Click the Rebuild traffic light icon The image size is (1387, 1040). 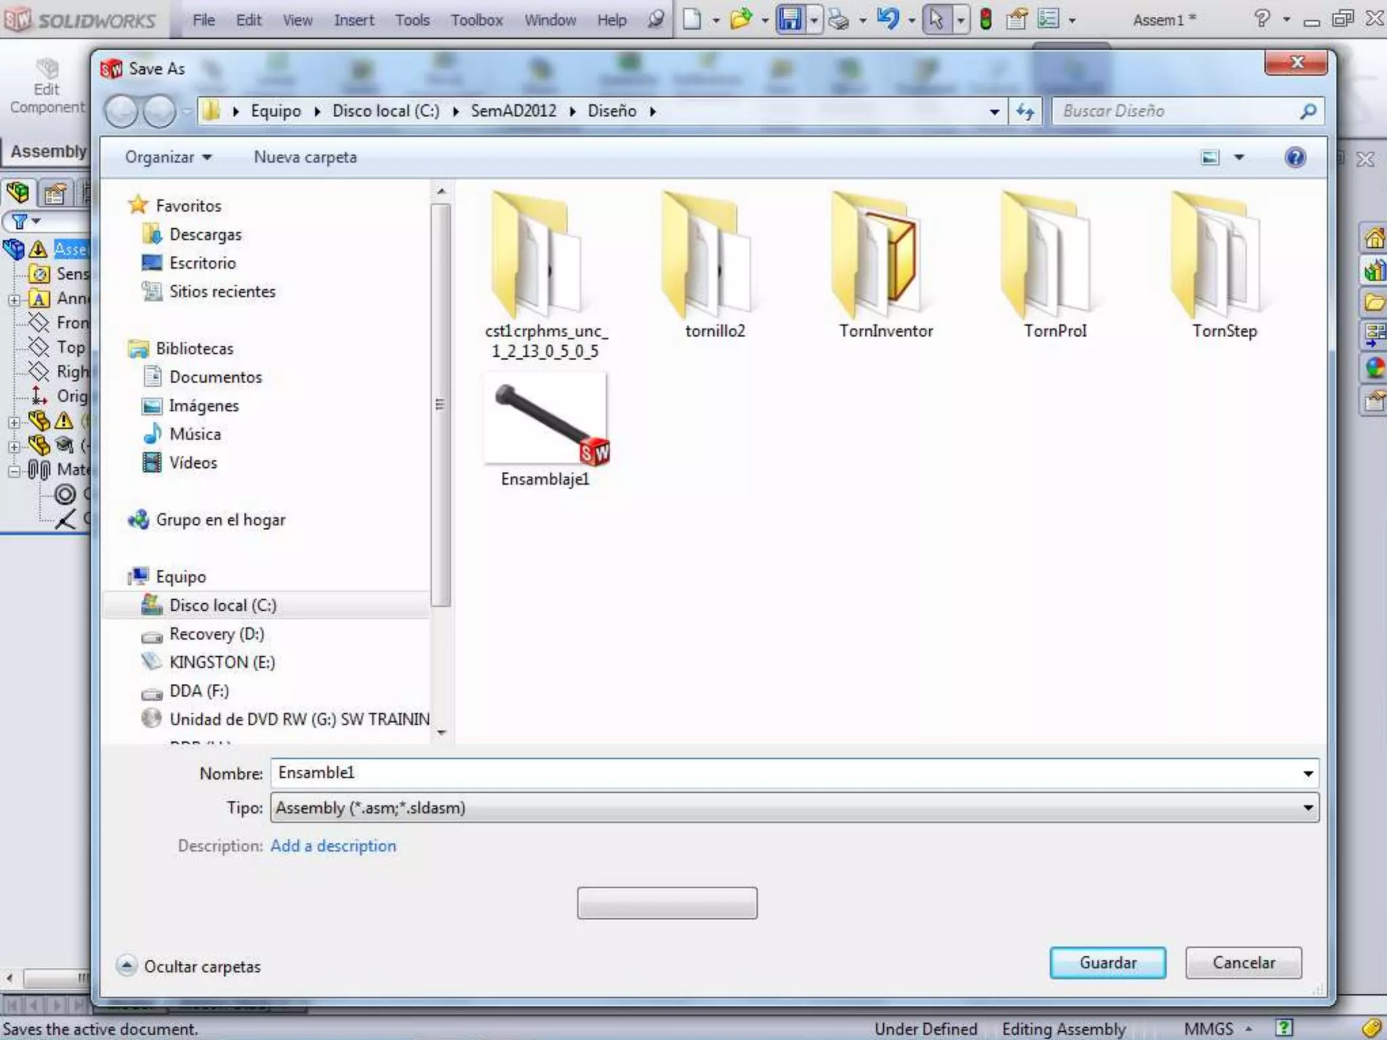[985, 19]
